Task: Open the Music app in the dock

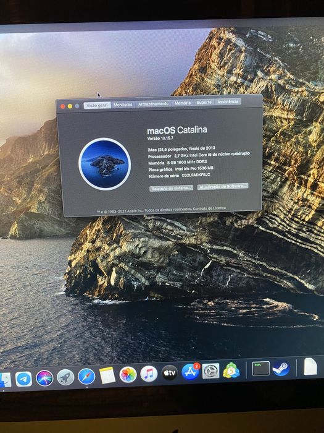Action: pos(149,374)
